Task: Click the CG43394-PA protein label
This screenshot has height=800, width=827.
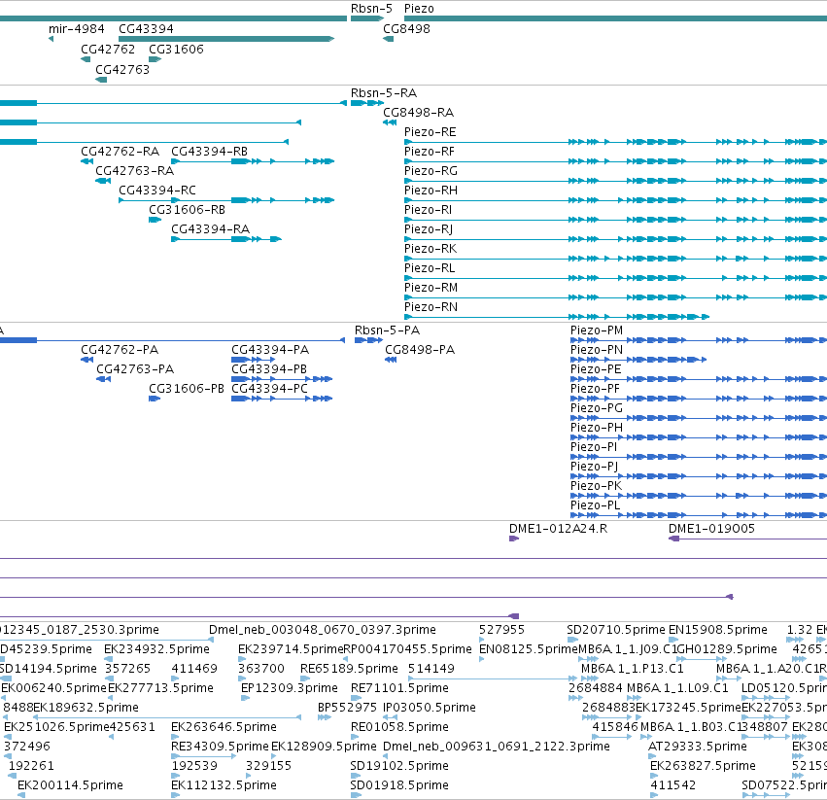Action: [x=270, y=350]
